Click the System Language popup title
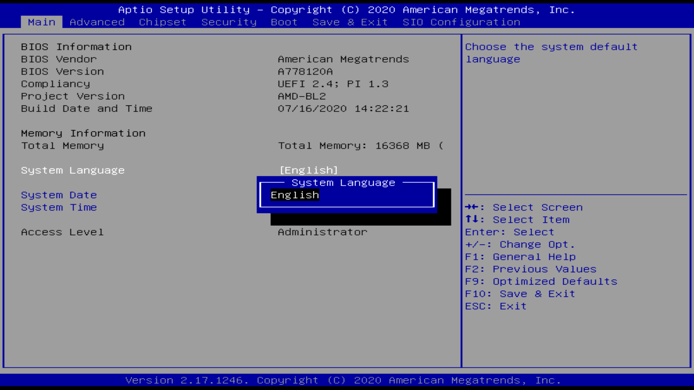Image resolution: width=694 pixels, height=390 pixels. (x=343, y=183)
